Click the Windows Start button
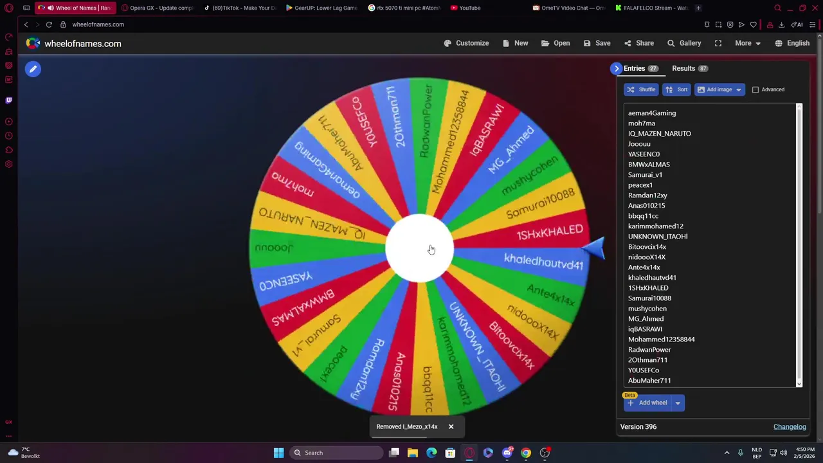Screen dimensions: 823x463 point(278,453)
